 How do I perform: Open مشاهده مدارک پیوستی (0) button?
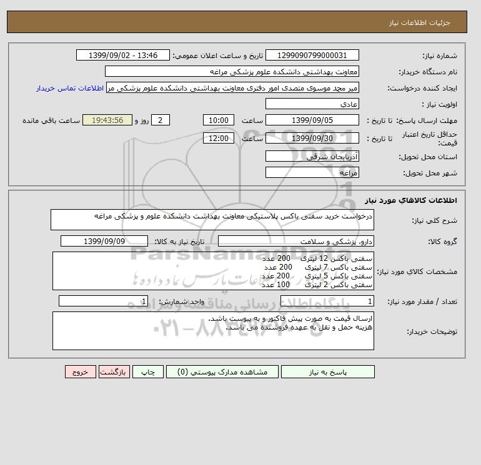coord(222,371)
